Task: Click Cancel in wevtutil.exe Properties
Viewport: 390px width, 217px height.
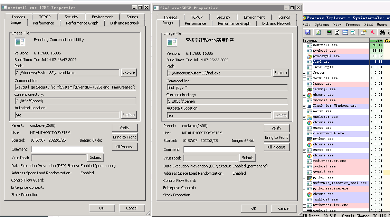Action: [132, 208]
